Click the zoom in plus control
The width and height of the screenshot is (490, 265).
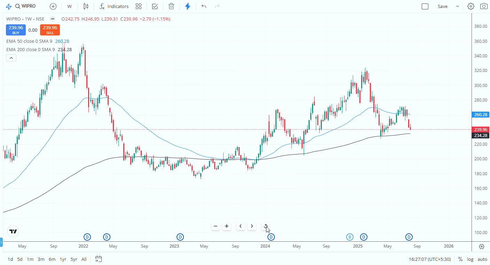(x=227, y=226)
